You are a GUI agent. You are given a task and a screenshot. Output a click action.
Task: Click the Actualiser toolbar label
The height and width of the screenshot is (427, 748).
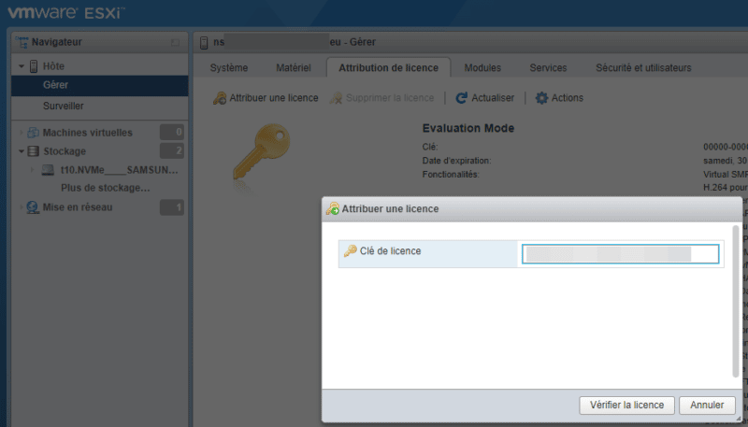click(493, 98)
